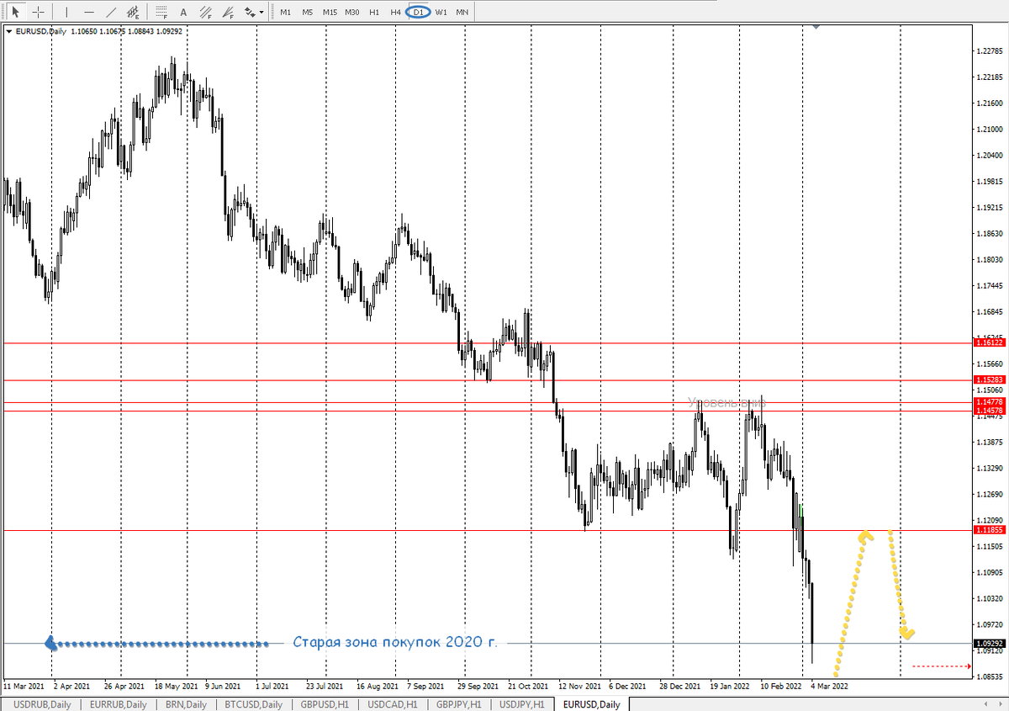Viewport: 1009px width, 711px height.
Task: Switch chart to M5 timeframe
Action: pos(308,12)
